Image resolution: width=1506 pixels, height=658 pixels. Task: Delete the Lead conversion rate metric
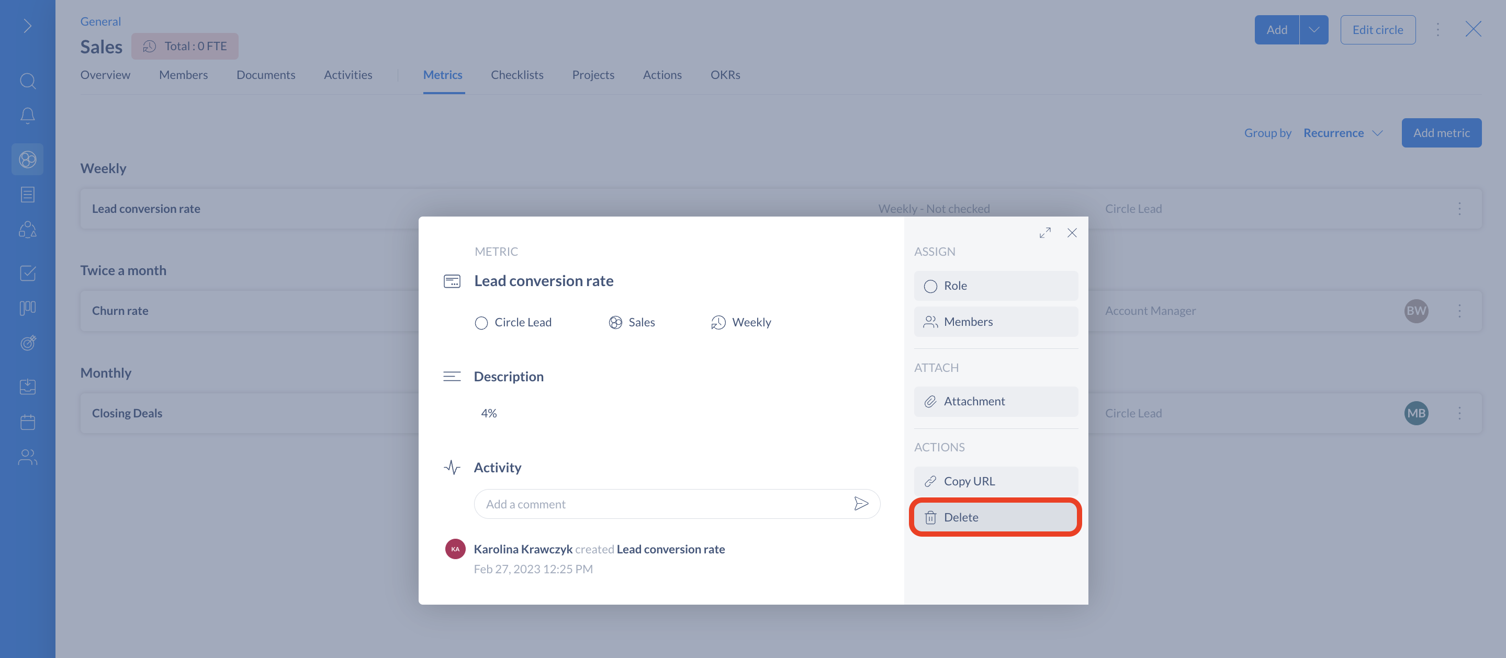pyautogui.click(x=996, y=517)
